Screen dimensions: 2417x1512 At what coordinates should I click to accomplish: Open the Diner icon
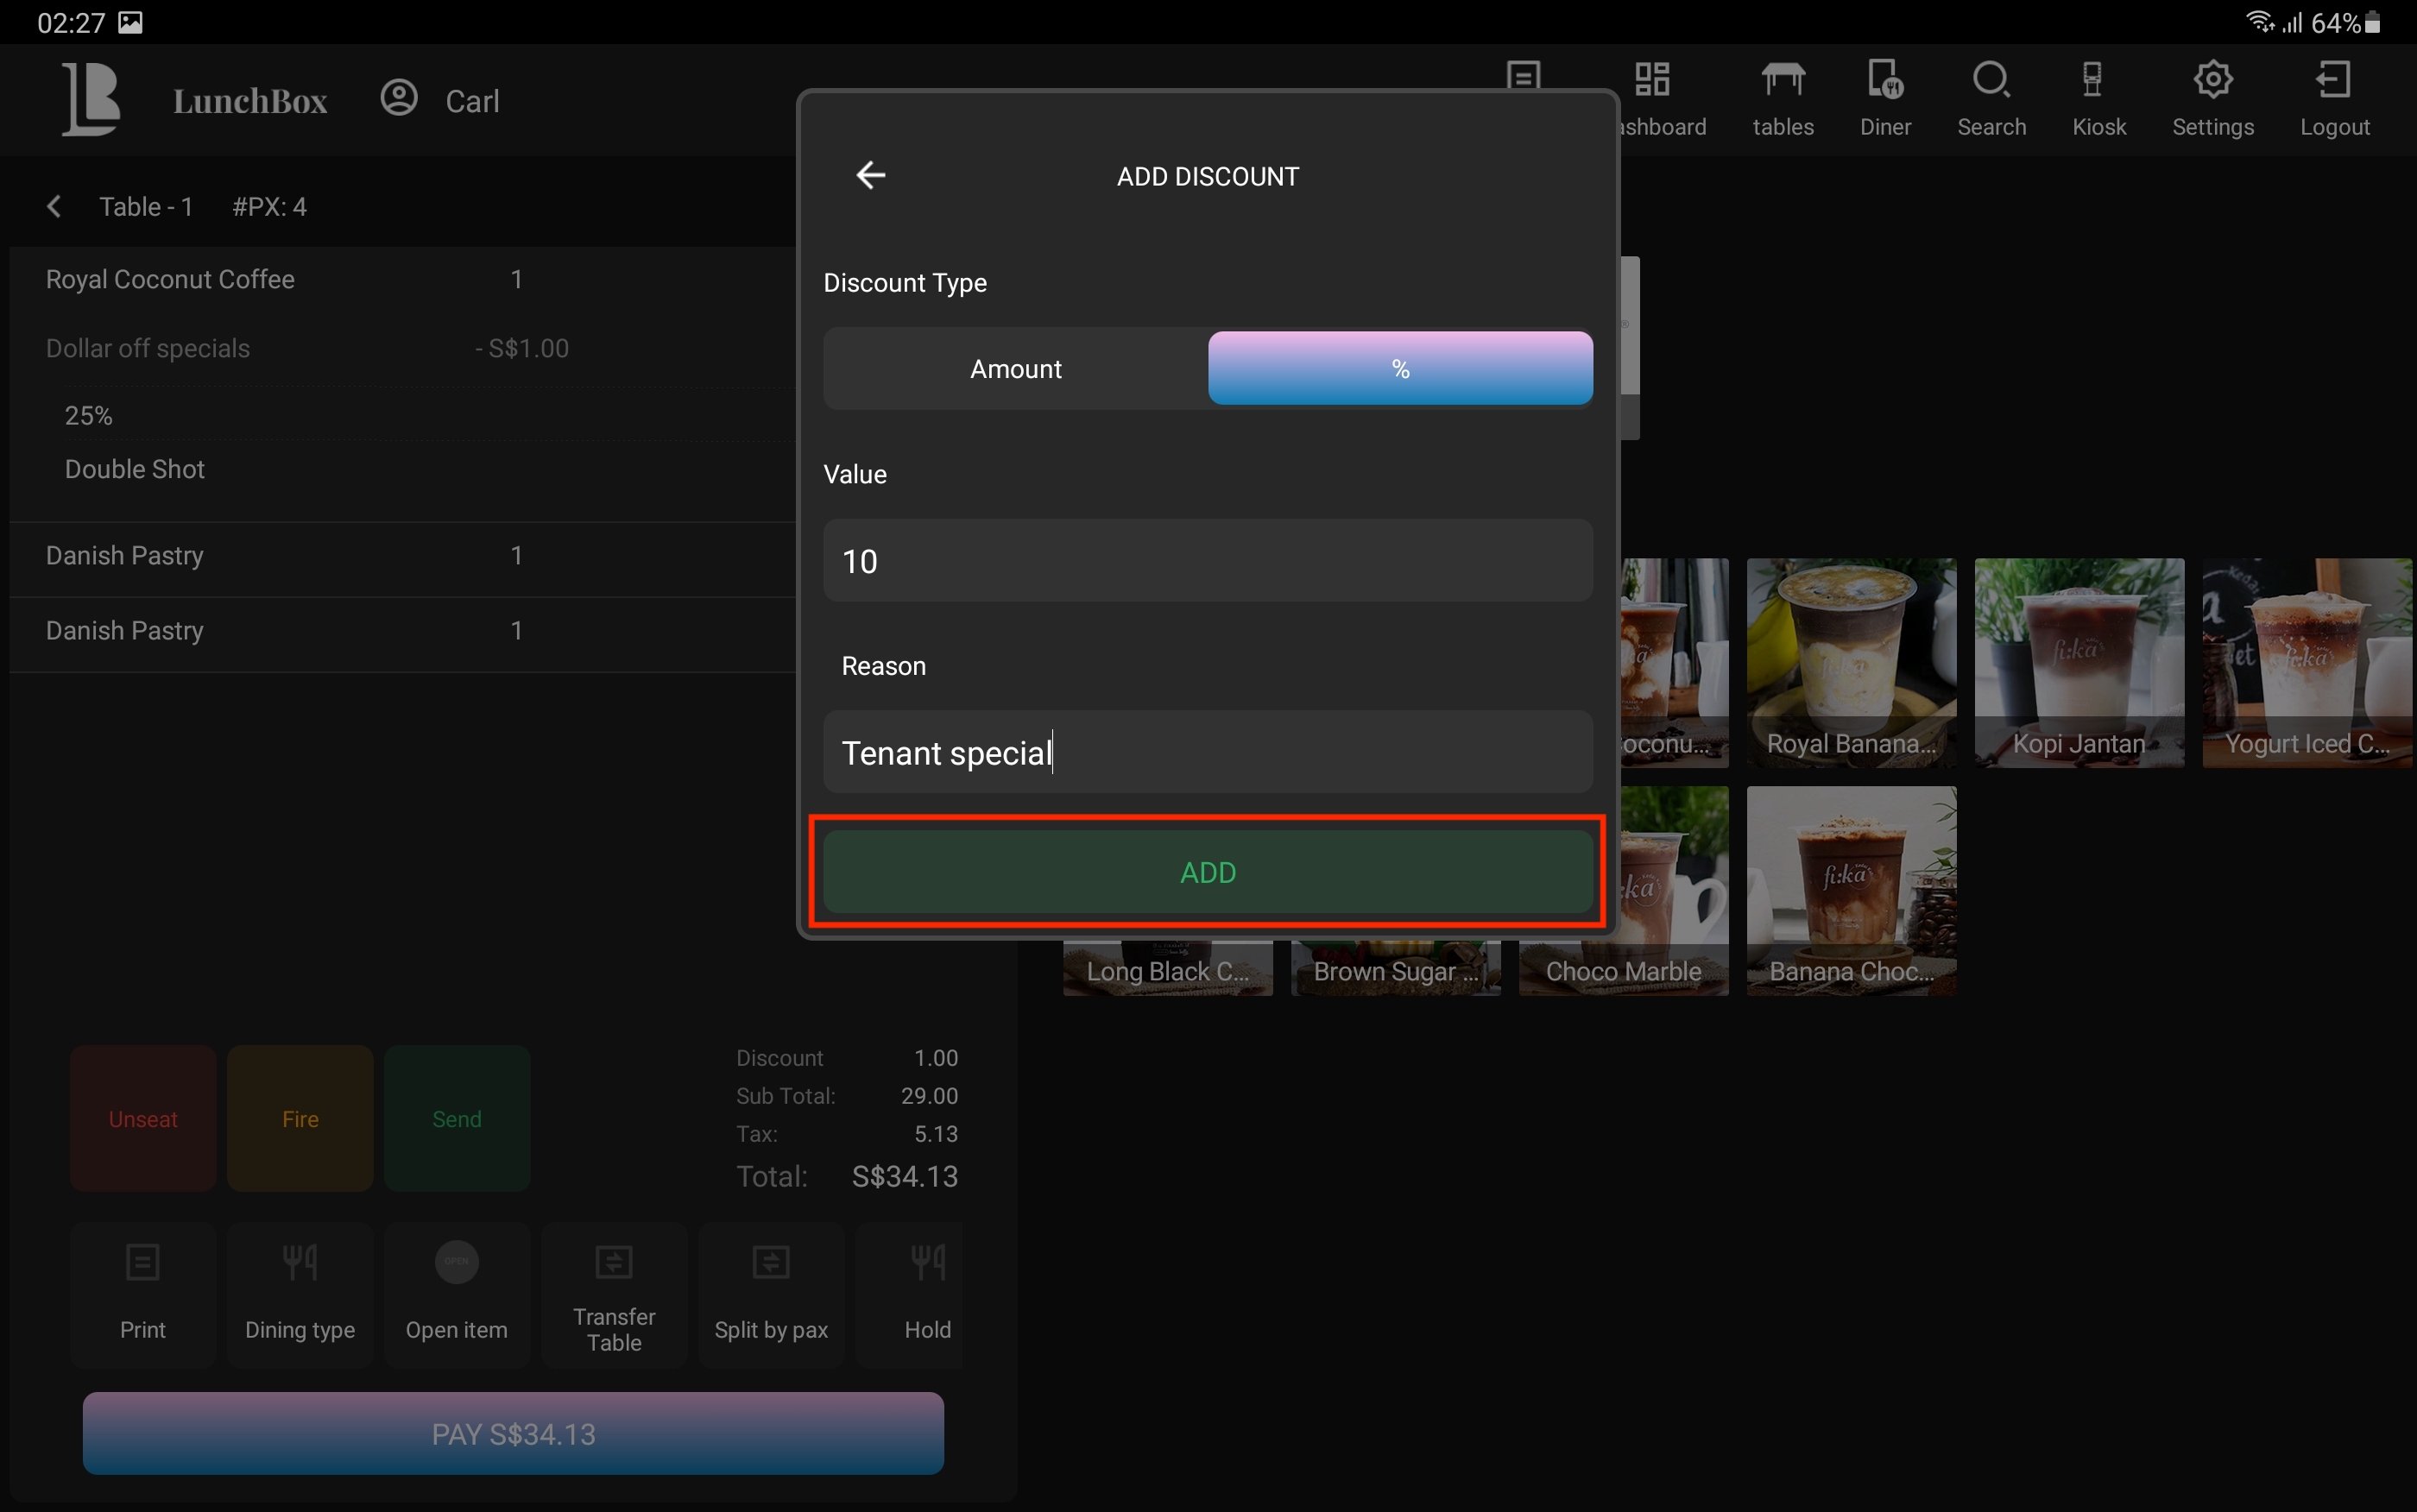1884,80
